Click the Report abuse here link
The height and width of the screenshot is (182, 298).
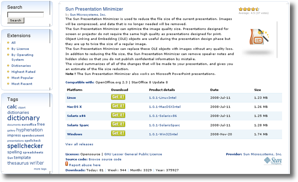[85, 165]
